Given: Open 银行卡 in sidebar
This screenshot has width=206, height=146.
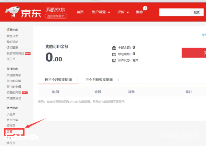Looking at the screenshot, I should click(x=11, y=143).
